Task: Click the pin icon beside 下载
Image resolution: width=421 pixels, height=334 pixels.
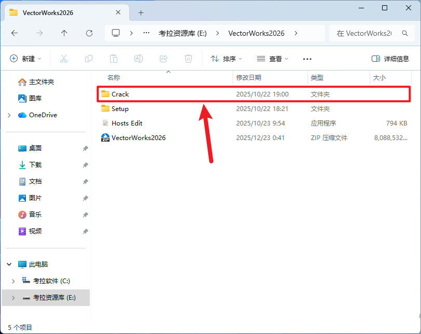Action: (x=85, y=165)
